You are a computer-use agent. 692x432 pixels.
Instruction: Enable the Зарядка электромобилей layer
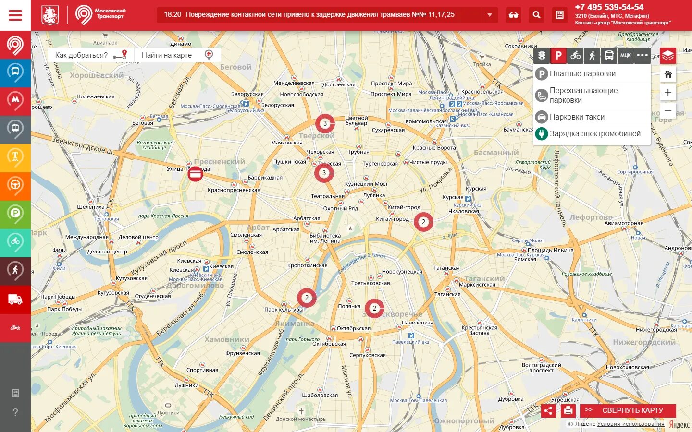[592, 134]
